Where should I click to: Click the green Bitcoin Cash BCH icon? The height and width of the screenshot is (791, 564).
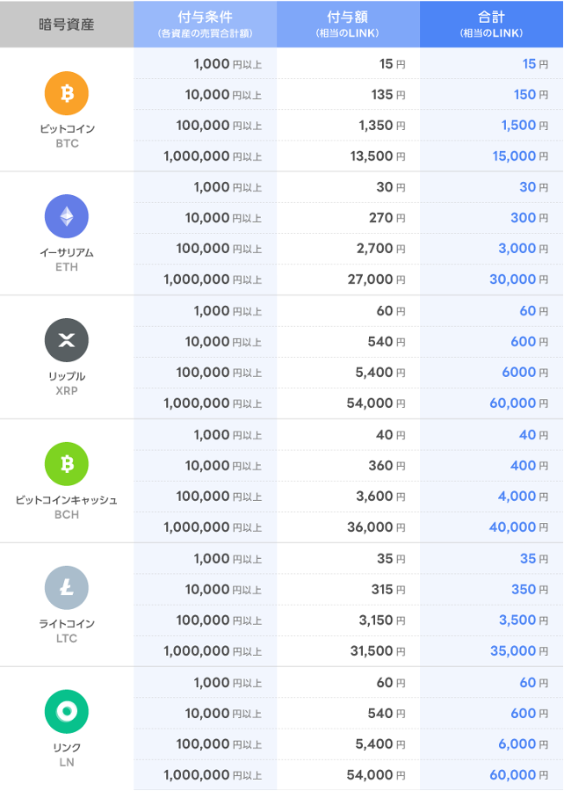(67, 464)
